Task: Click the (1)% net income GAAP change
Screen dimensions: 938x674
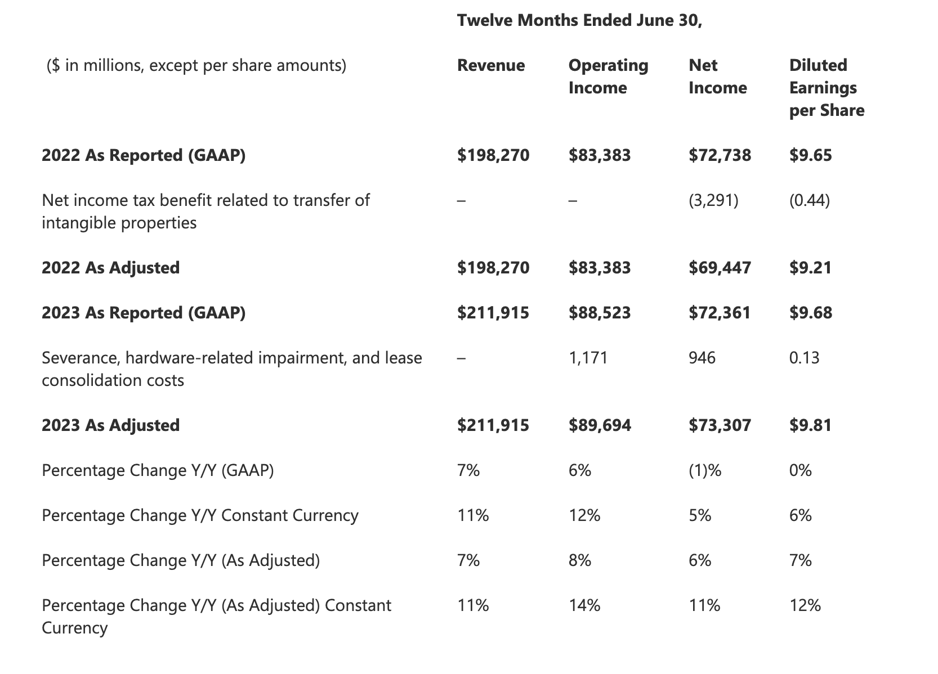Action: pyautogui.click(x=705, y=470)
